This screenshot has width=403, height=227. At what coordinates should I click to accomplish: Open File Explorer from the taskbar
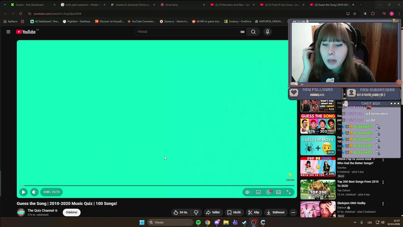[226, 223]
